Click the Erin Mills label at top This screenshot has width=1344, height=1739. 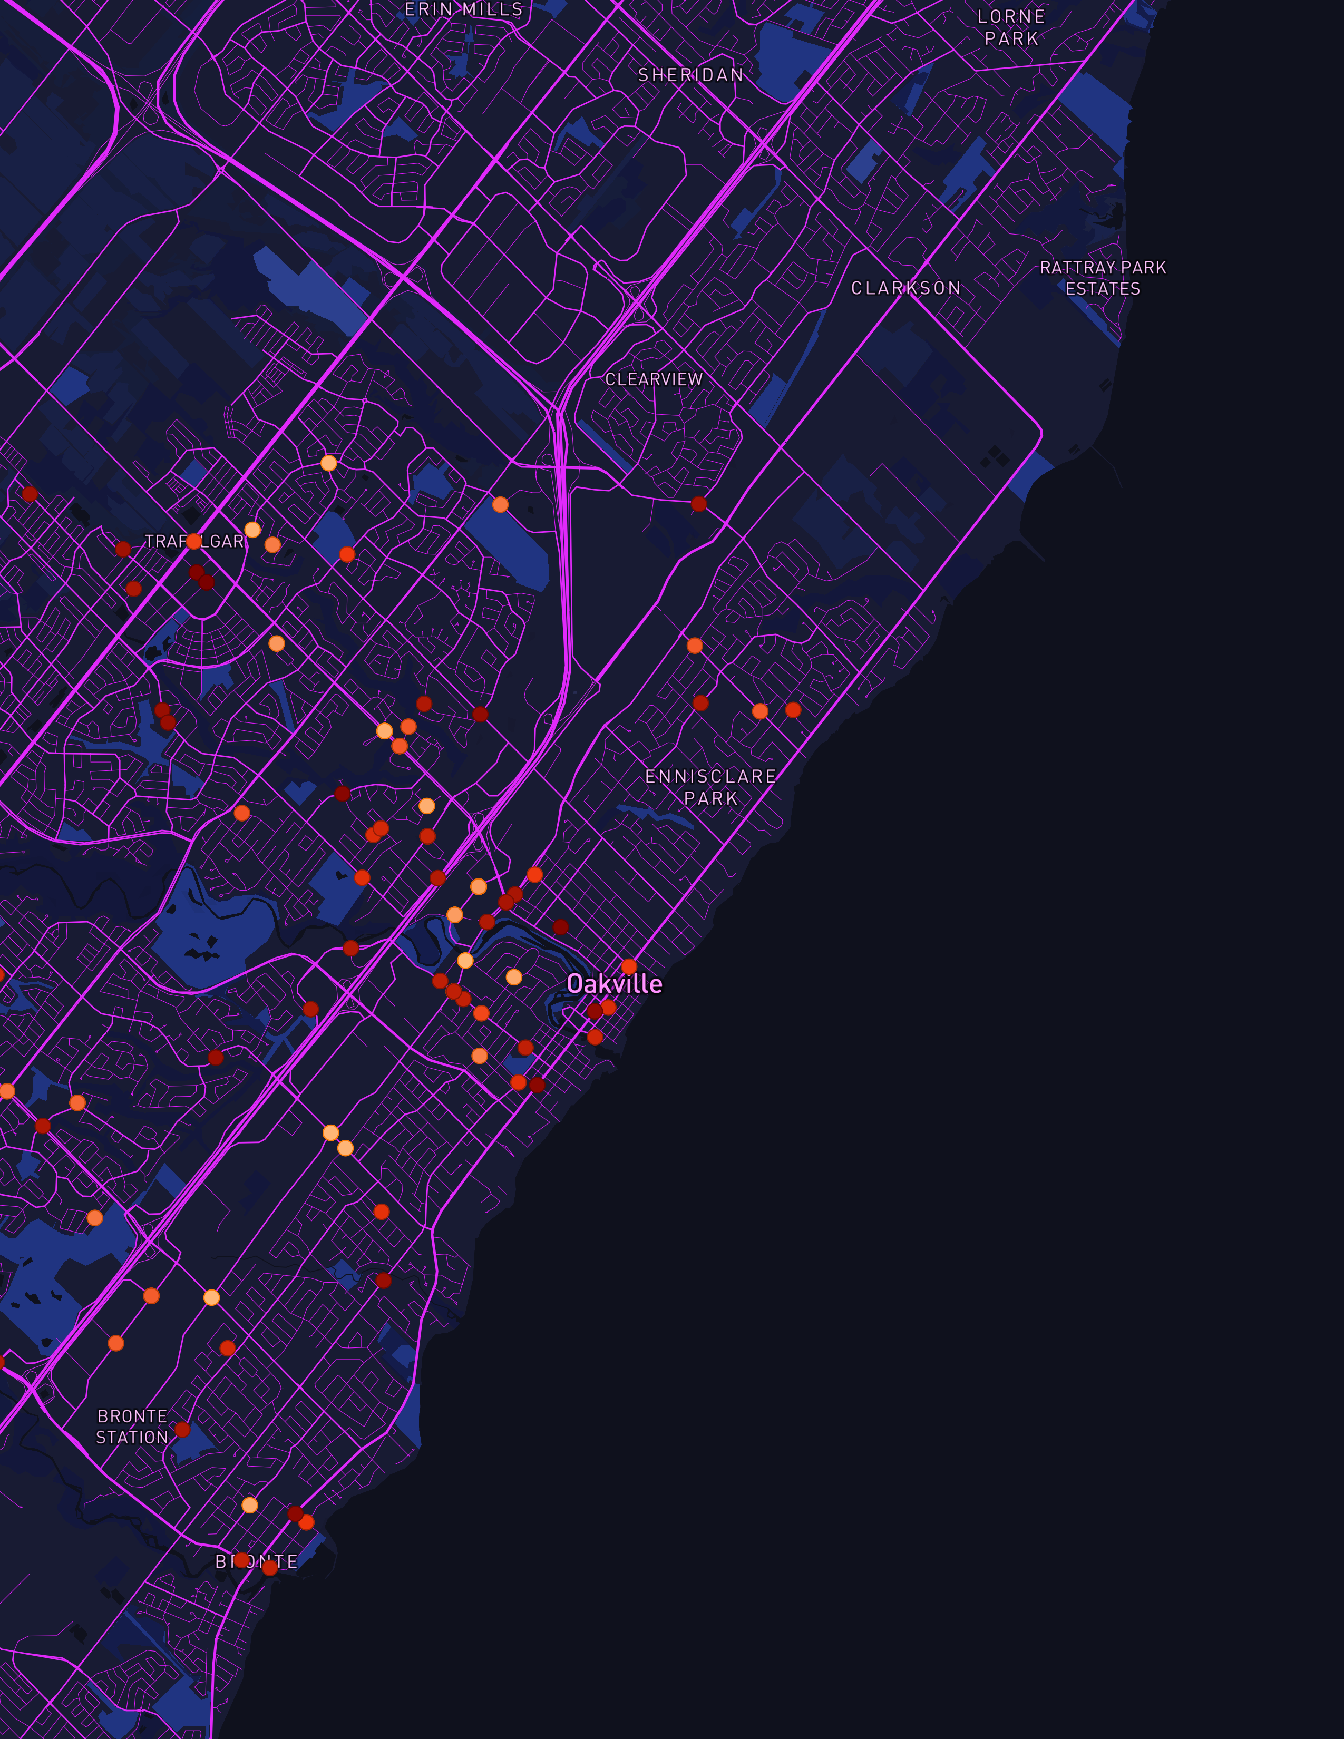coord(463,9)
